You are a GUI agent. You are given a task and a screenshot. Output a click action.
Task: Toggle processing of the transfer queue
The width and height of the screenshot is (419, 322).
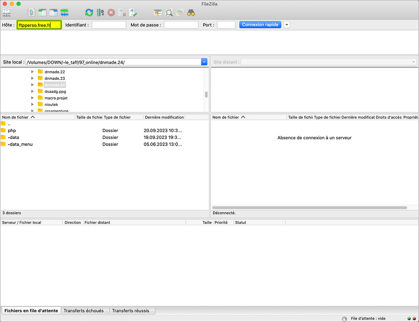100,13
